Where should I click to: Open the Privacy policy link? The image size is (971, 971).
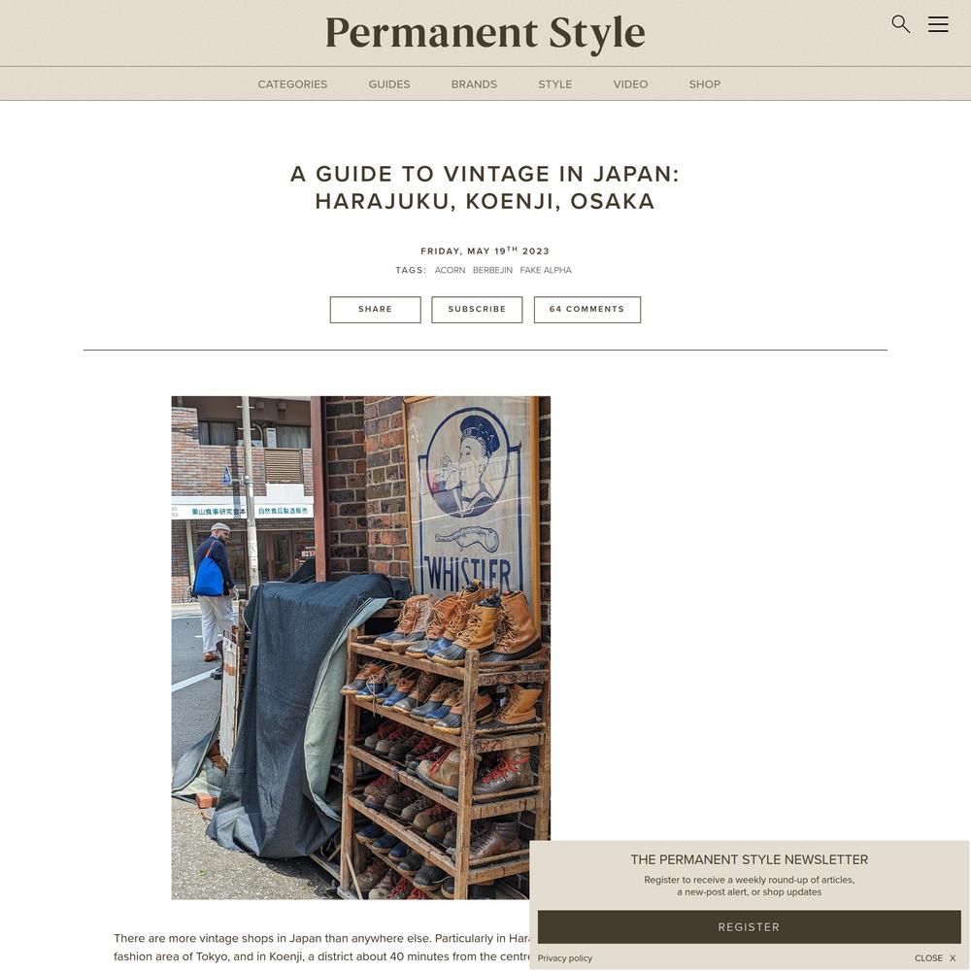click(565, 958)
